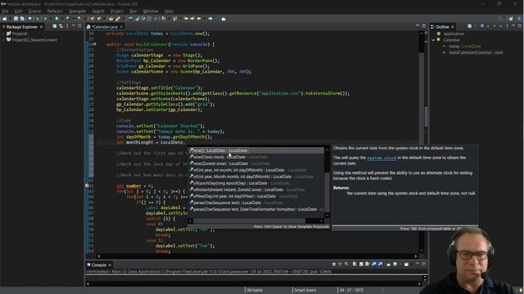Choose ofYearDay(int year, int dayOfYear) proposal
524x294 pixels.
[x=255, y=196]
